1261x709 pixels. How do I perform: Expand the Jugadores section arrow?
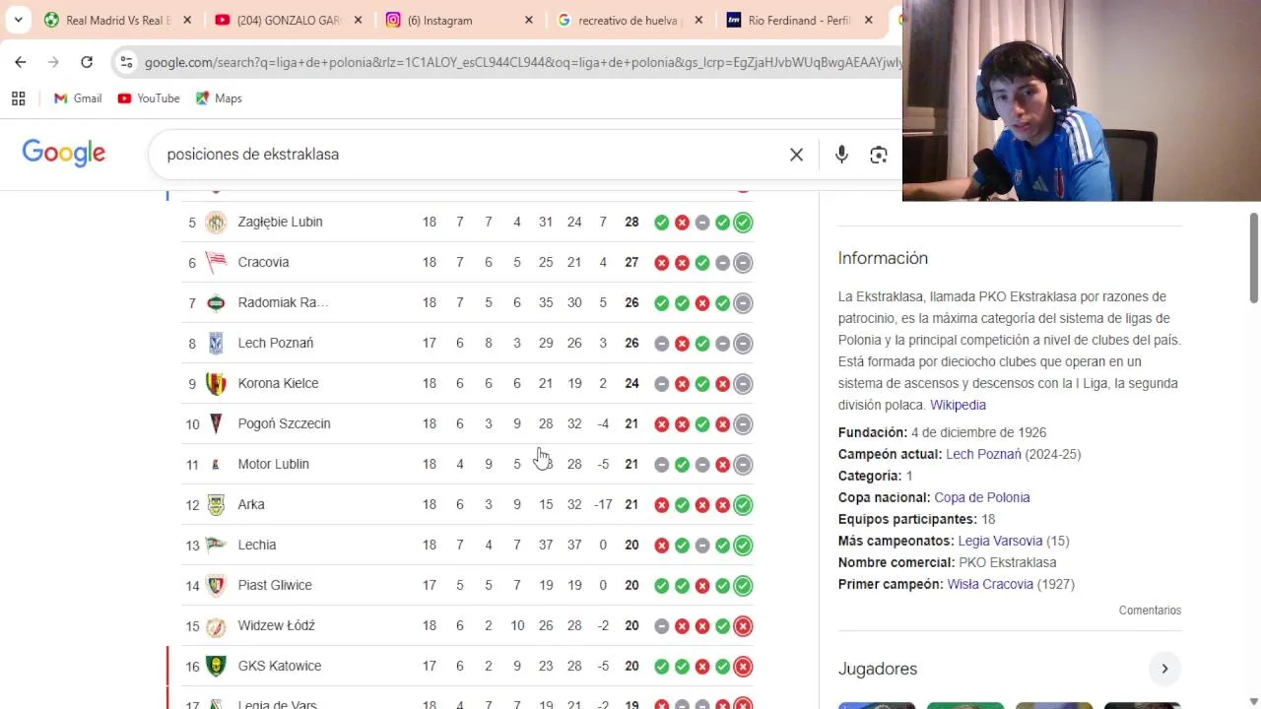[x=1164, y=669]
